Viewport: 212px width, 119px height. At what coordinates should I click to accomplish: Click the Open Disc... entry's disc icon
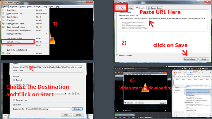pos(3,20)
